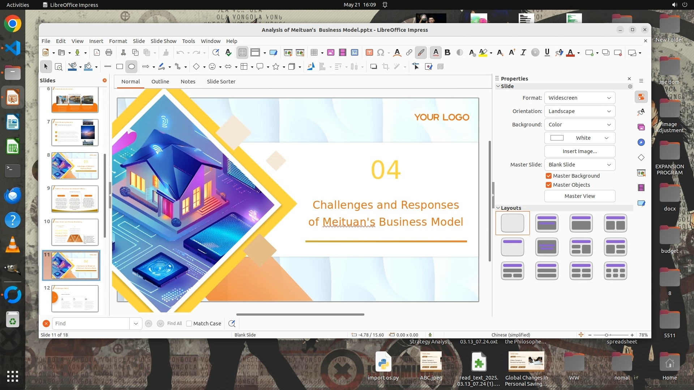Click the Insert Hyperlink toolbar icon
The image size is (694, 390).
click(409, 53)
